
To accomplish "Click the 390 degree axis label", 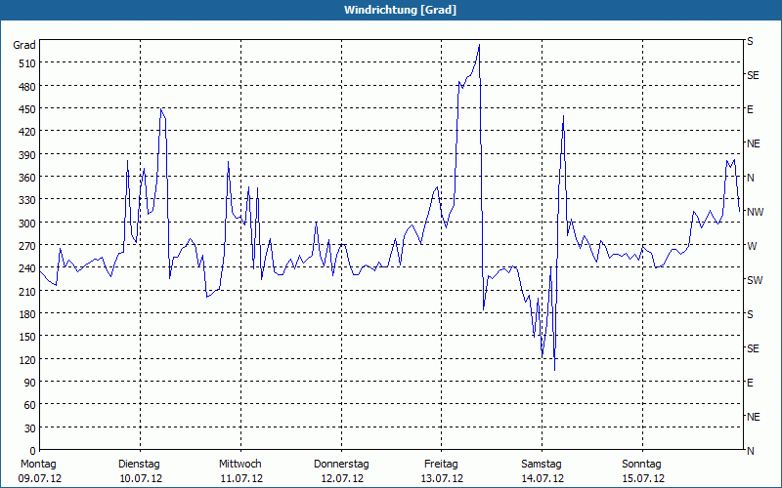I will (x=27, y=155).
